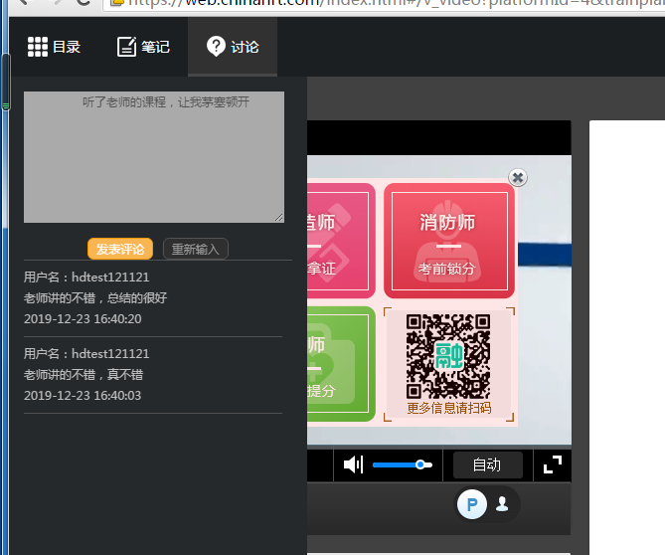Viewport: 665px width, 555px height.
Task: Click comment text 老师讲的不错，真不错
Action: click(x=83, y=375)
